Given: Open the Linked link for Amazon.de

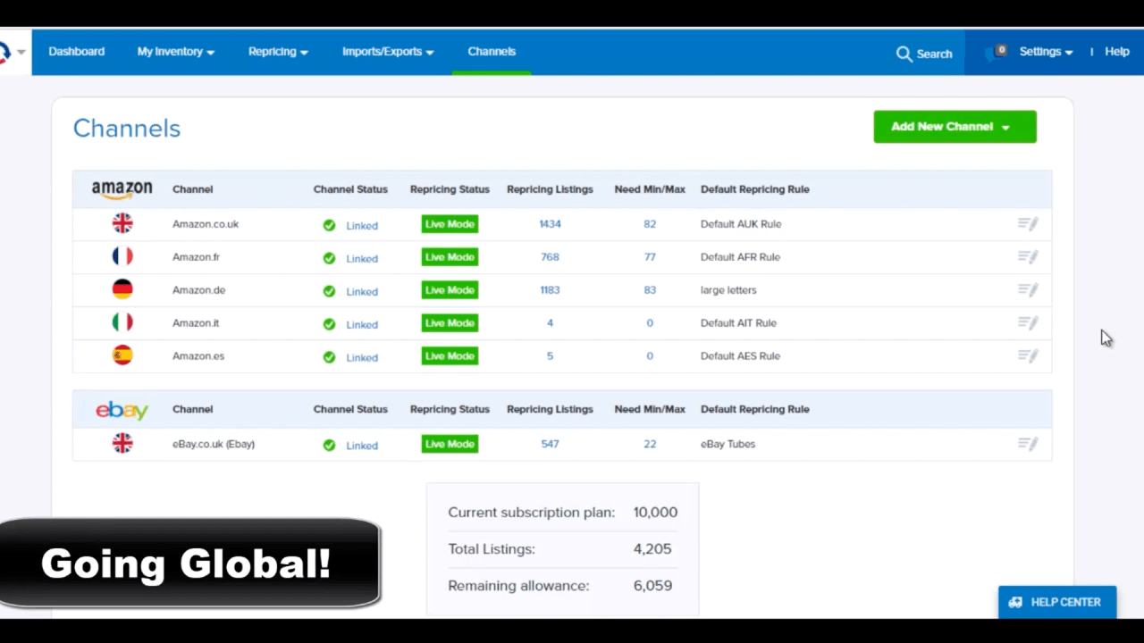Looking at the screenshot, I should pyautogui.click(x=362, y=292).
